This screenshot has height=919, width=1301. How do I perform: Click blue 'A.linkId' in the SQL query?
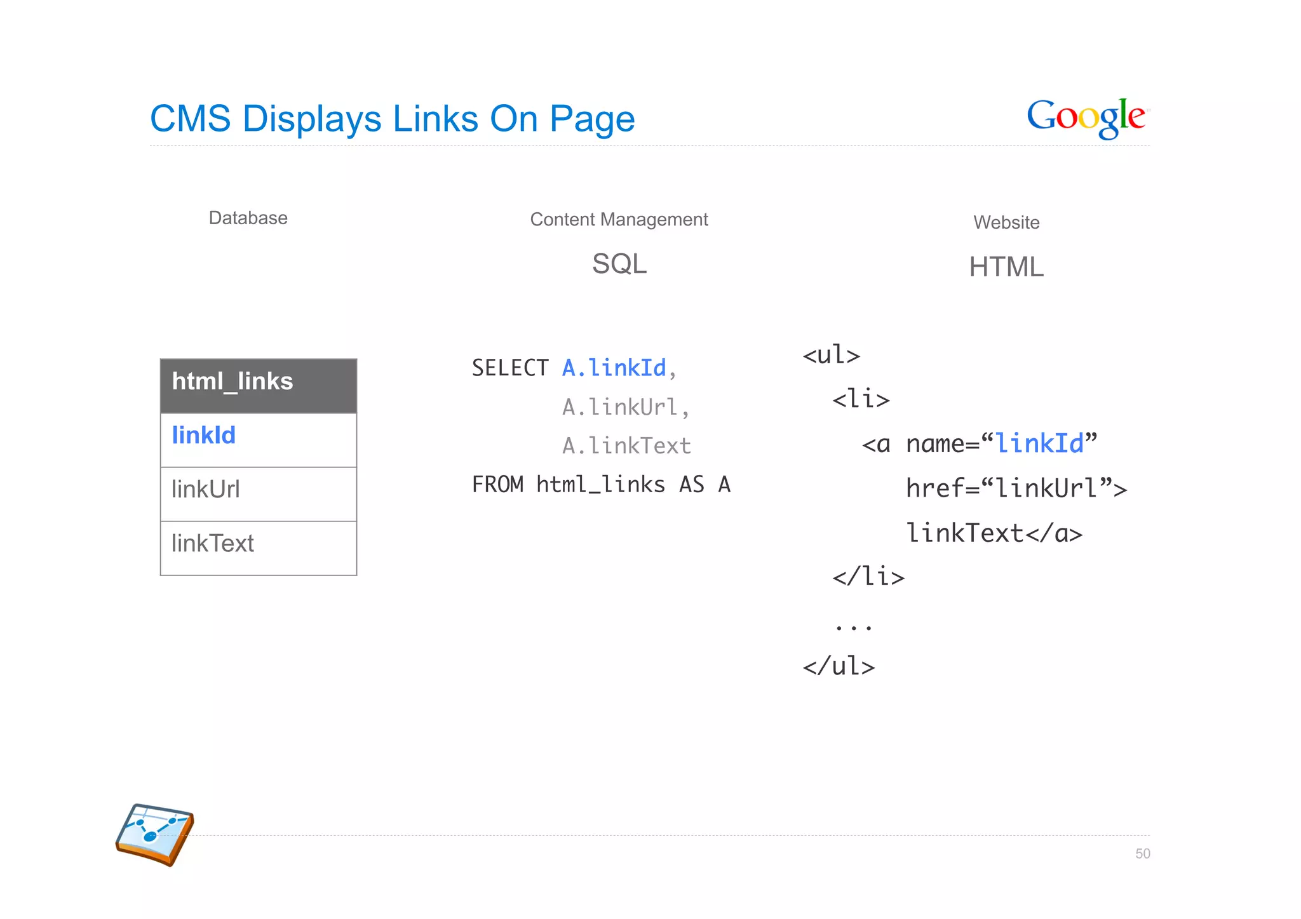(x=614, y=368)
